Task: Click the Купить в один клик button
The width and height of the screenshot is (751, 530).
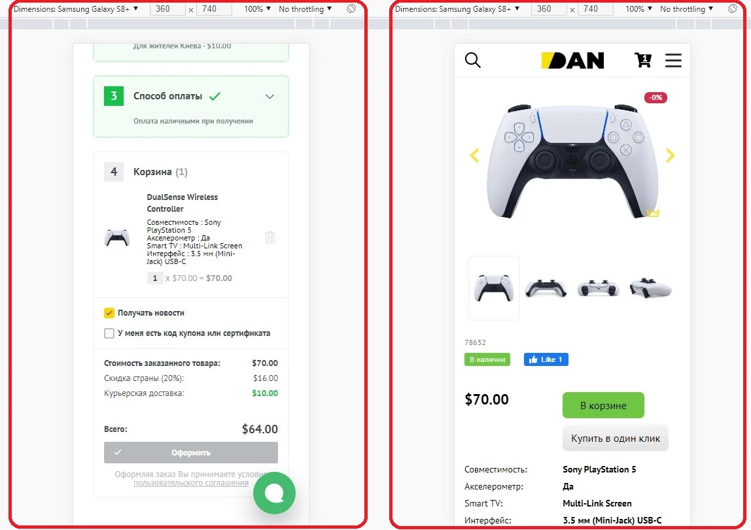Action: tap(616, 438)
